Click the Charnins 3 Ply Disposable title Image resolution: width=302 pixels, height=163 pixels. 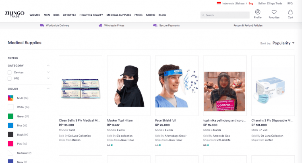pos(272,120)
